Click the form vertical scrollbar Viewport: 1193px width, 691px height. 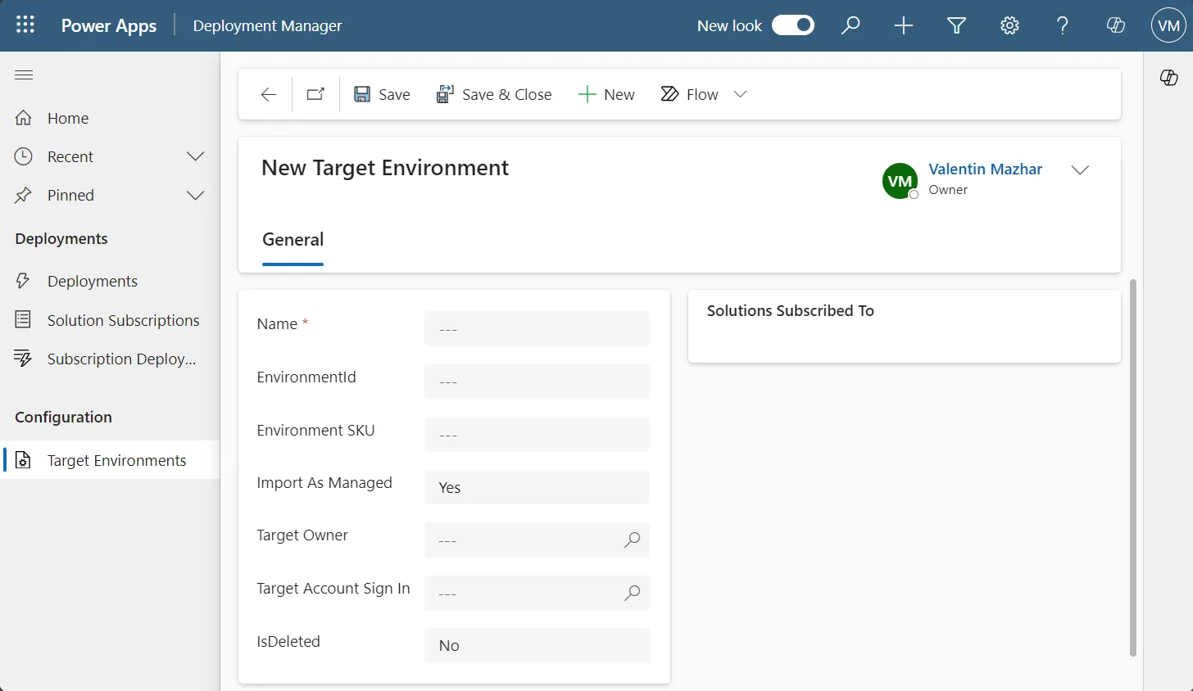[1132, 467]
